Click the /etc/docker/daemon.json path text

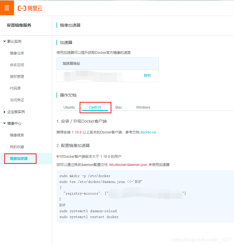click(128, 165)
